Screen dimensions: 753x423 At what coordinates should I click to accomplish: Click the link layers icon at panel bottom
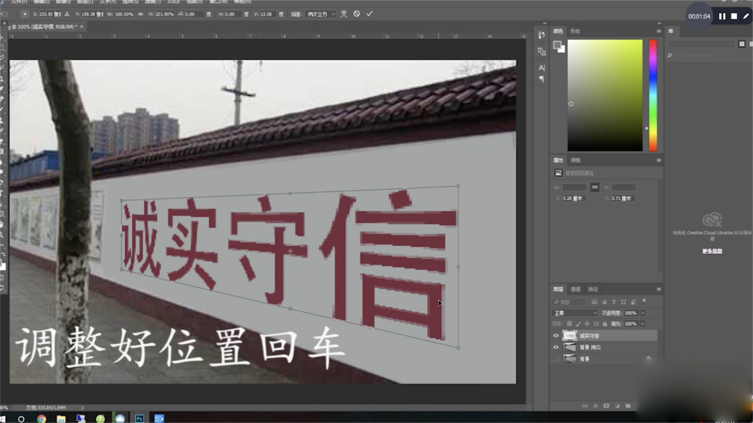[584, 406]
